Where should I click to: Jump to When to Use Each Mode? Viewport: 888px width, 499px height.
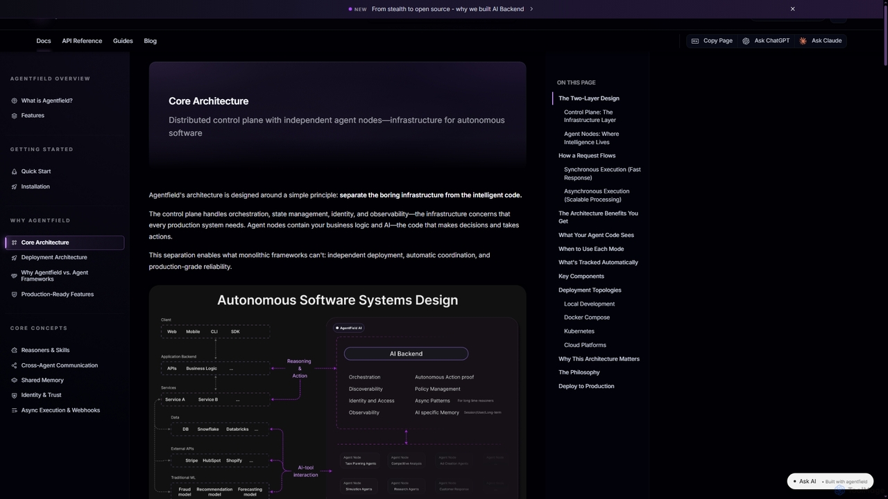tap(591, 249)
